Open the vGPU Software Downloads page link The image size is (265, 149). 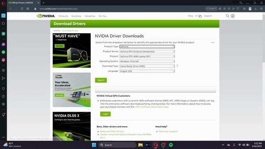pos(152,107)
